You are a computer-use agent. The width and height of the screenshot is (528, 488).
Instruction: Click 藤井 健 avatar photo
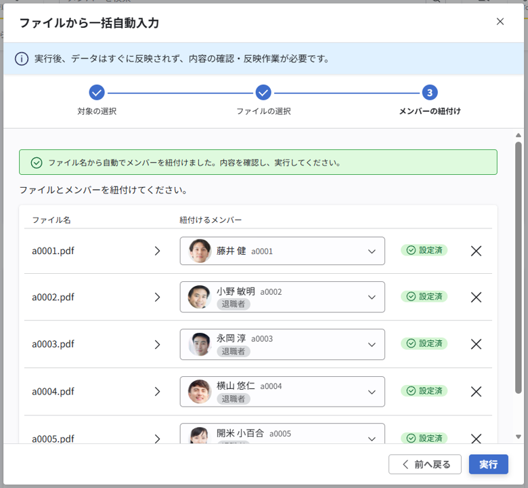[x=200, y=251]
